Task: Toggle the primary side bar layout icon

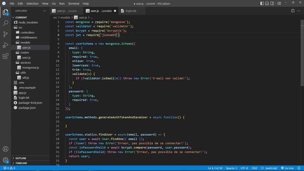Action: pos(262,3)
